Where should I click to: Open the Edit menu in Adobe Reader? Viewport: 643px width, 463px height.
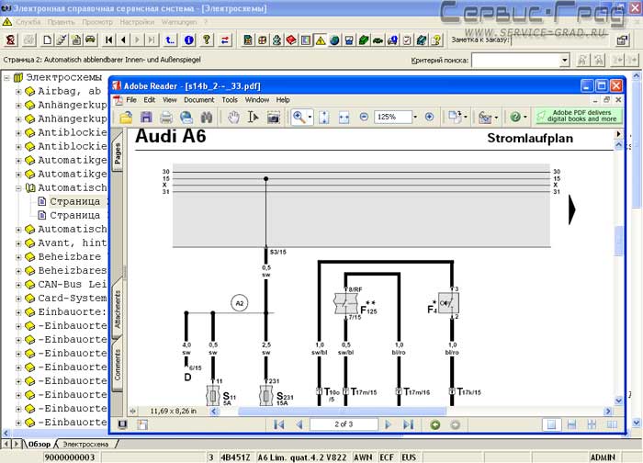(x=149, y=99)
